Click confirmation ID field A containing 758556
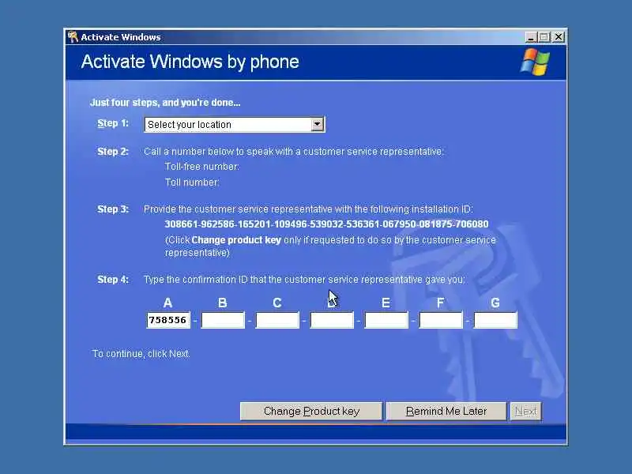Viewport: 632px width, 474px height. tap(168, 320)
